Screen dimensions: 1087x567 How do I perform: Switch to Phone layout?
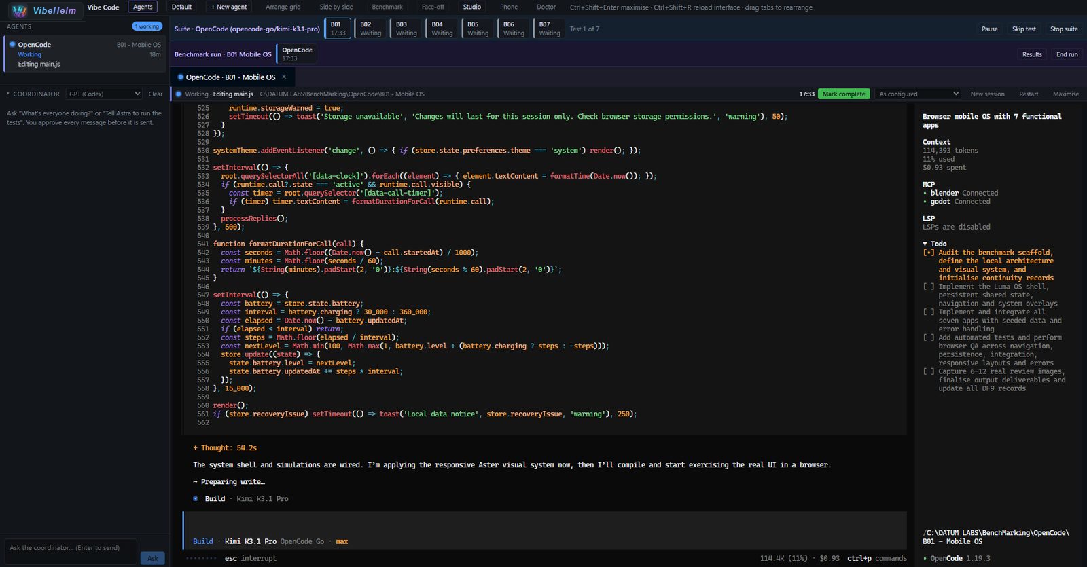[509, 7]
